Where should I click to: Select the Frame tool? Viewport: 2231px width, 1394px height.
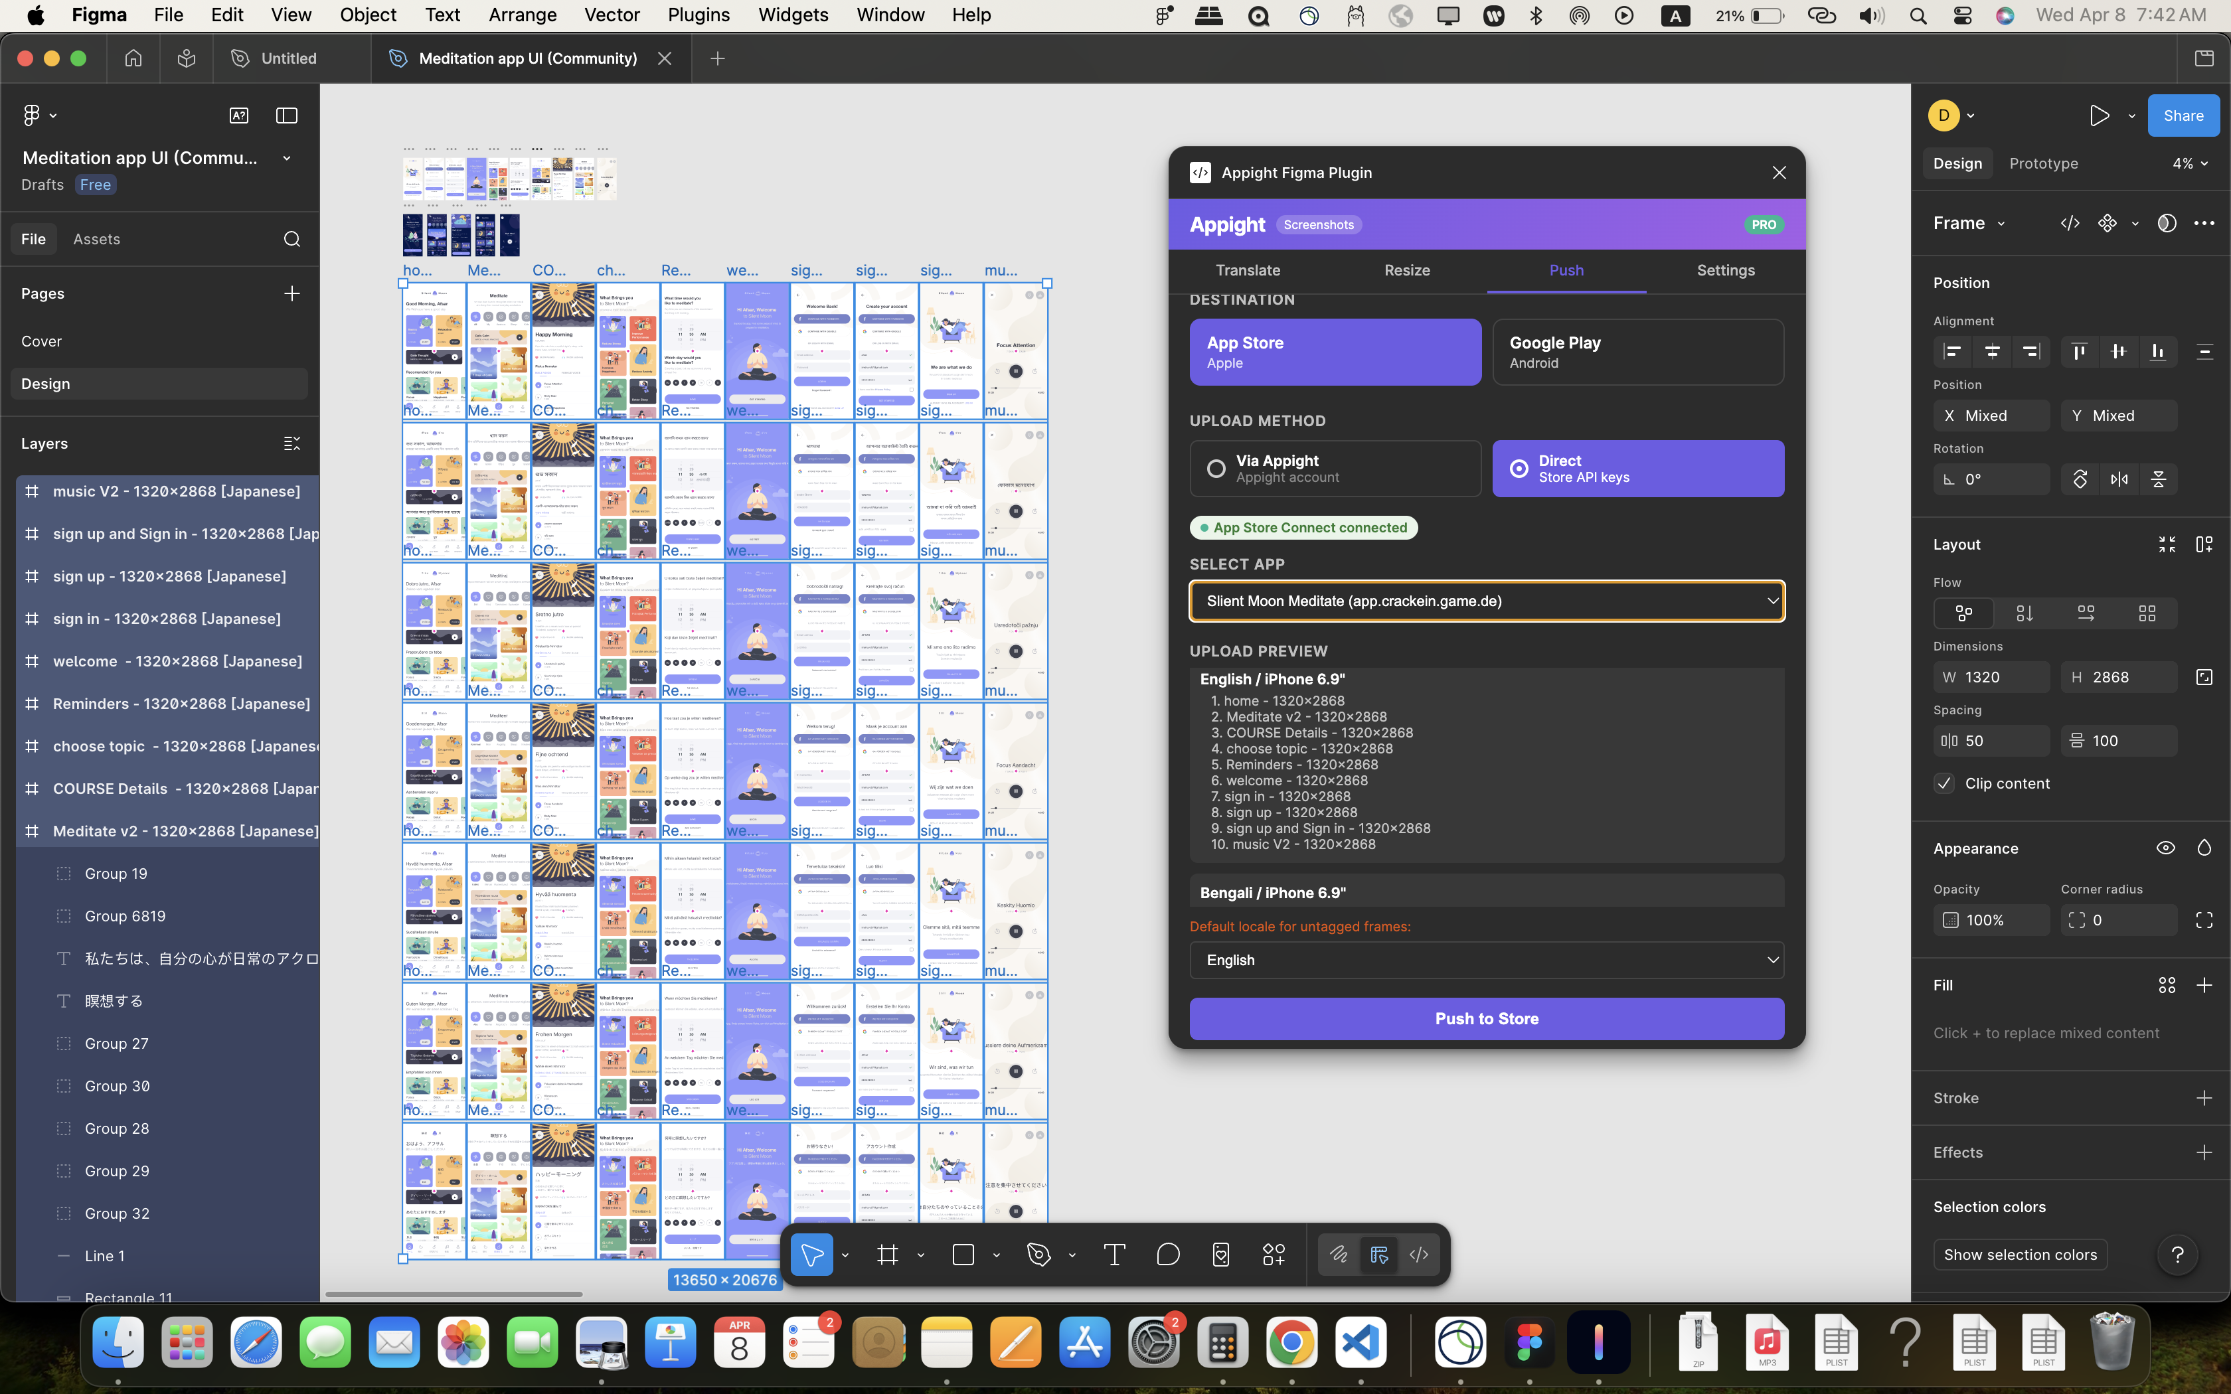pos(888,1254)
